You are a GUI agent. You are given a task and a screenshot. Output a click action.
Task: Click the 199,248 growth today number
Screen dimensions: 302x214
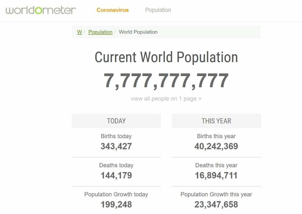click(116, 204)
